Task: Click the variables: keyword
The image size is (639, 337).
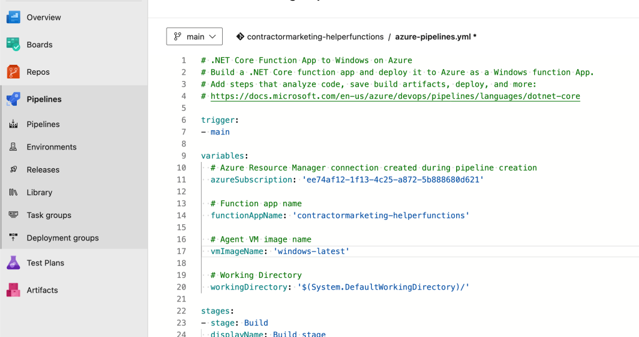Action: click(x=225, y=156)
